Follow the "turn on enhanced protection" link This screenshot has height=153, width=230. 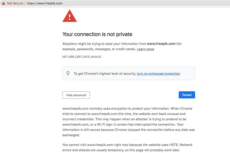pos(158,74)
